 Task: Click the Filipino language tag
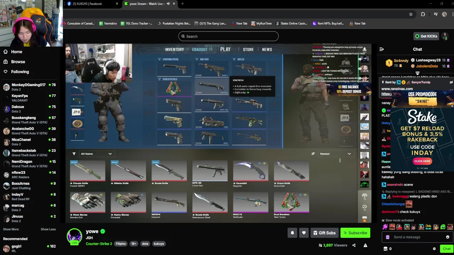(x=121, y=244)
